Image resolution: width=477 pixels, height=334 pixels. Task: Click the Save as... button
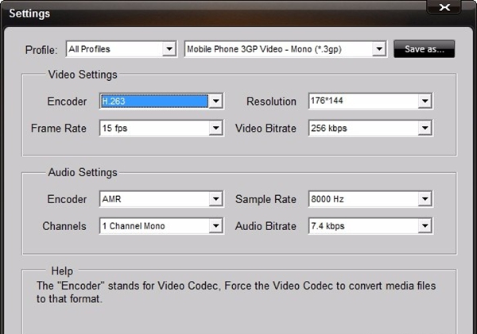[x=424, y=49]
